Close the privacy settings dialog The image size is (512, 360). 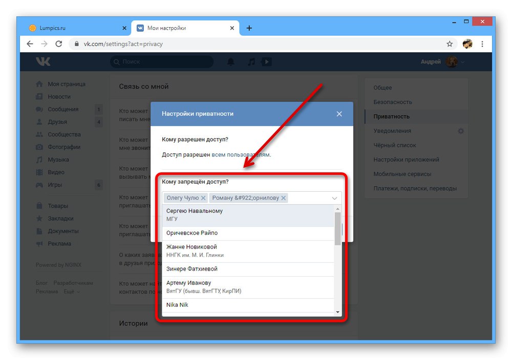339,114
